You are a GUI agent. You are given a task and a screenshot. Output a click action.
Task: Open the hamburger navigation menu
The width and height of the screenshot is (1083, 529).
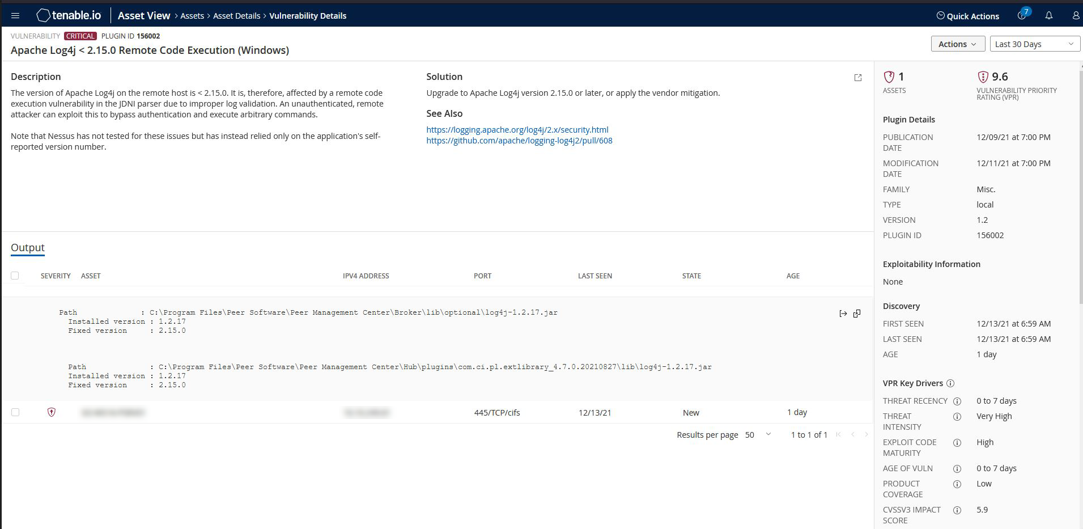point(15,15)
